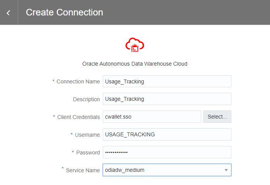Click the Service Name label text
Viewport: 270px width, 185px height.
pyautogui.click(x=83, y=170)
